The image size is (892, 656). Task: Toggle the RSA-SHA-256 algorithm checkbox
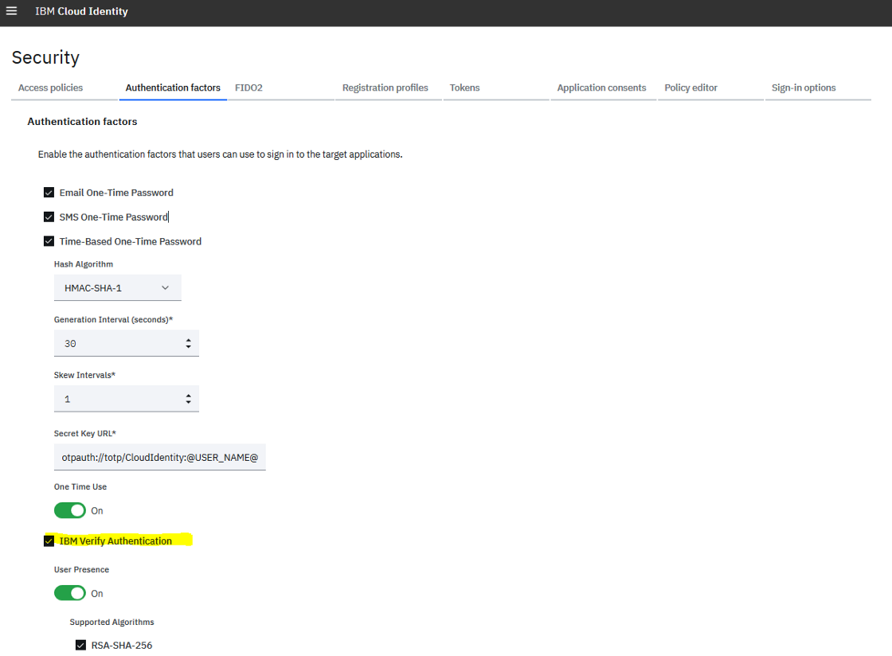80,645
